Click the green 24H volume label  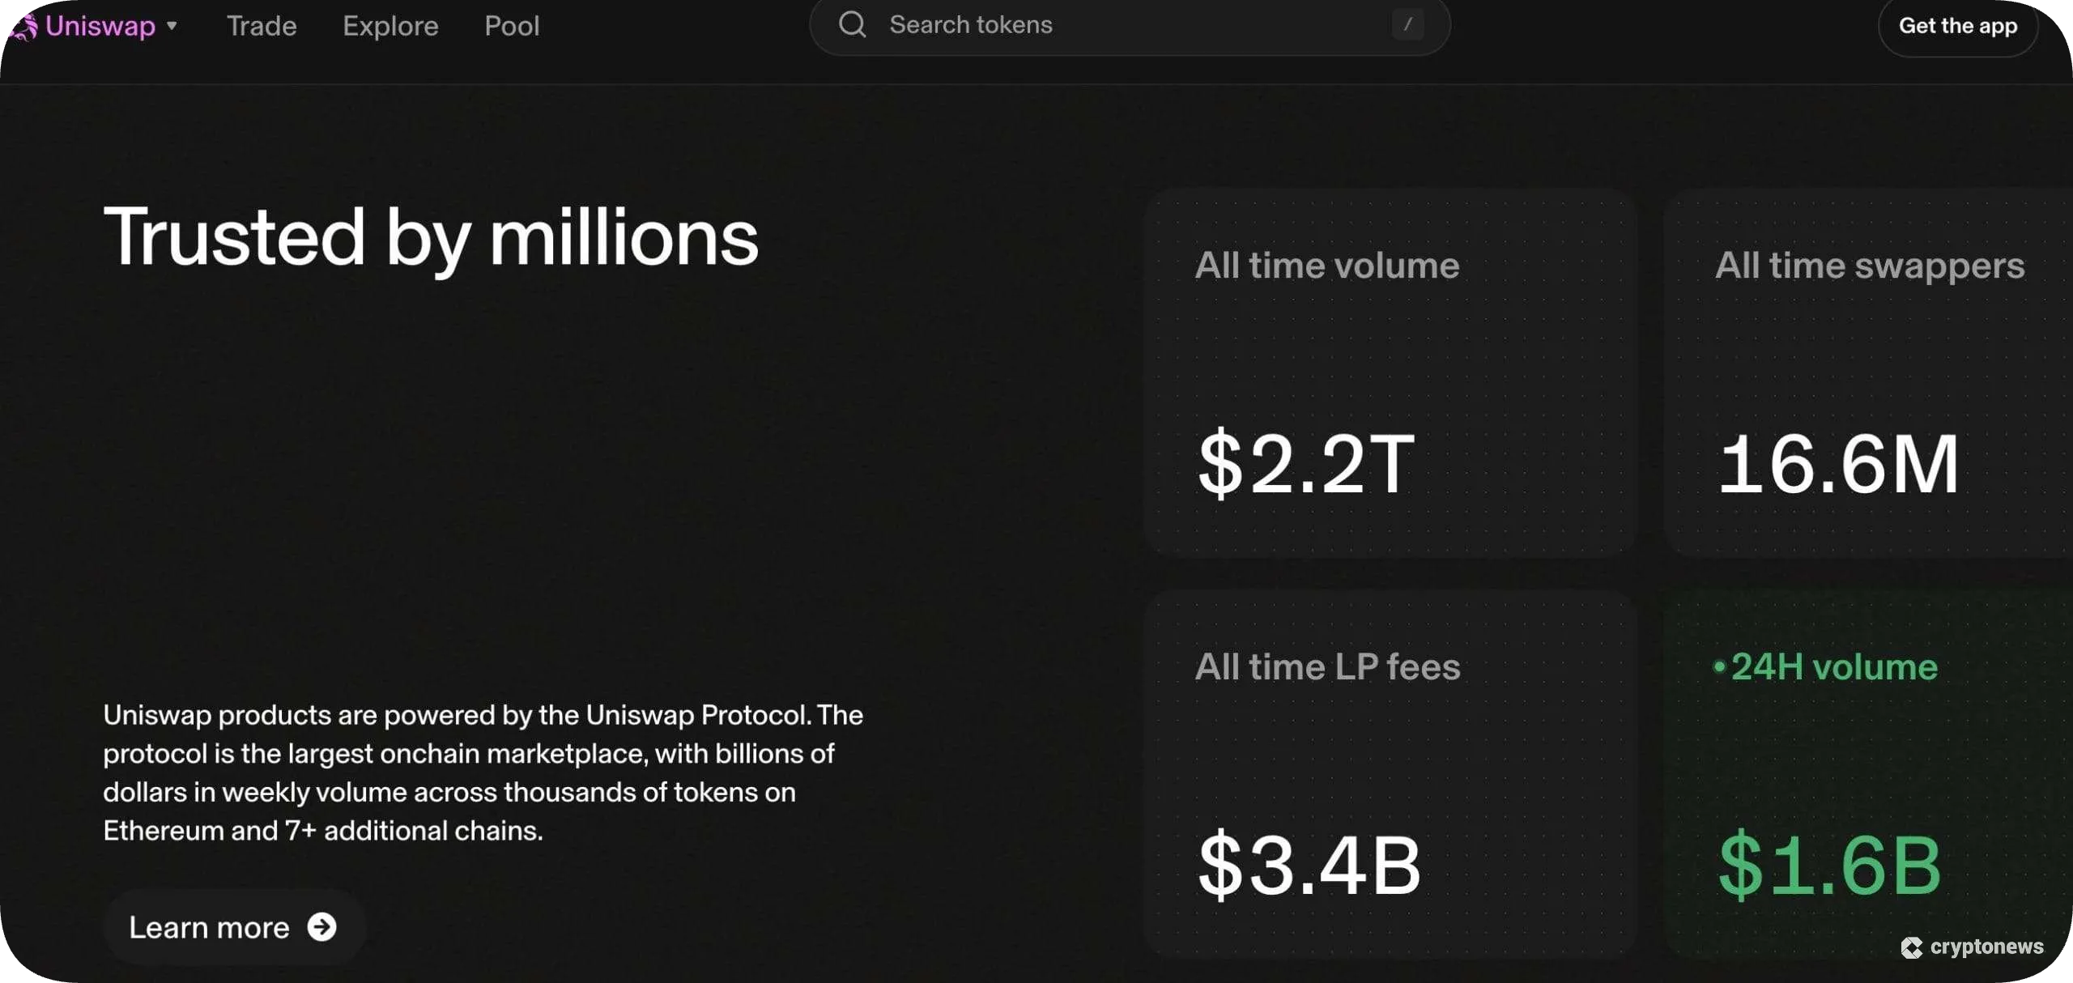tap(1834, 667)
